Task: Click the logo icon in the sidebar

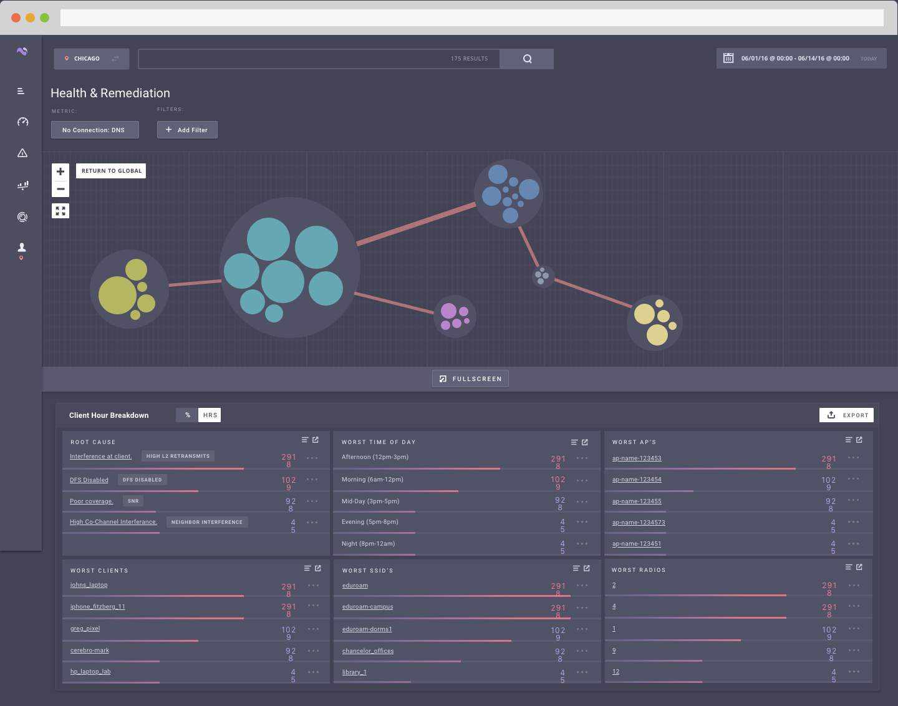Action: 22,52
